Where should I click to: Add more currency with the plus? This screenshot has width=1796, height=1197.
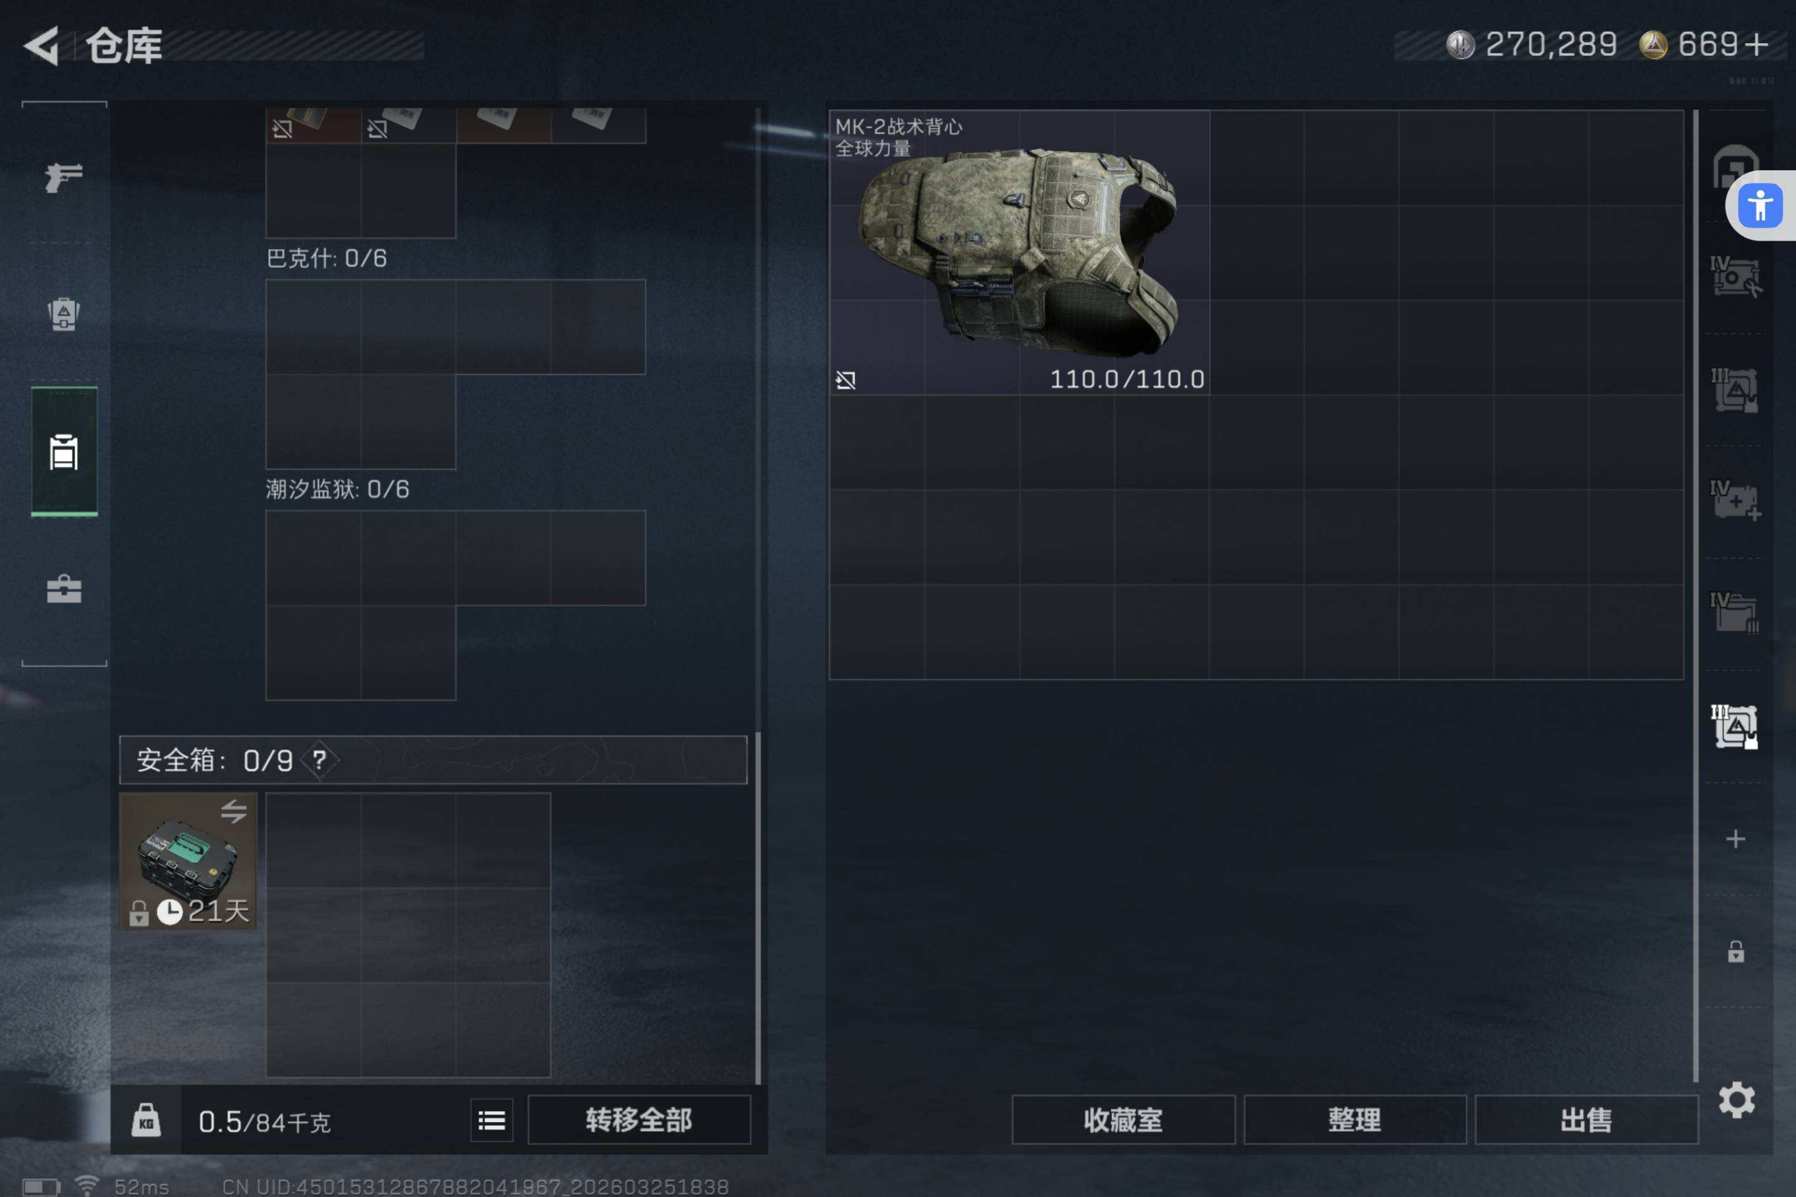[x=1756, y=44]
